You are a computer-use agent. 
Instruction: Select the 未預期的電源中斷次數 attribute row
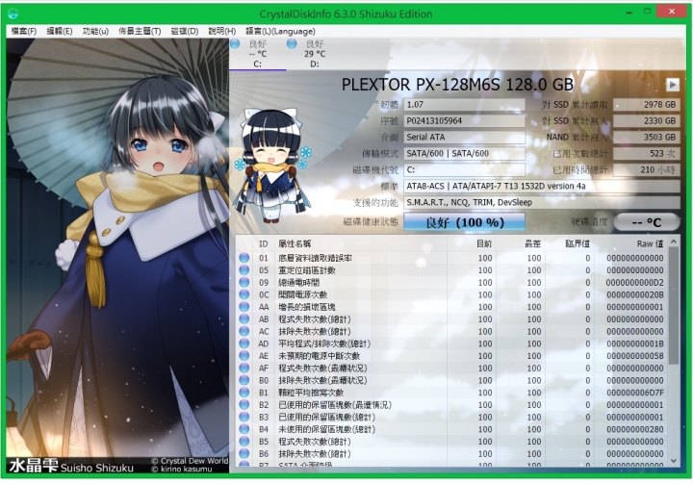(451, 356)
